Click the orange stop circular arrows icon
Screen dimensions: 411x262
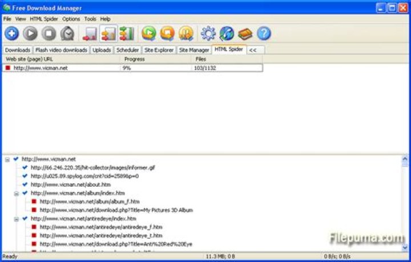[x=167, y=34]
